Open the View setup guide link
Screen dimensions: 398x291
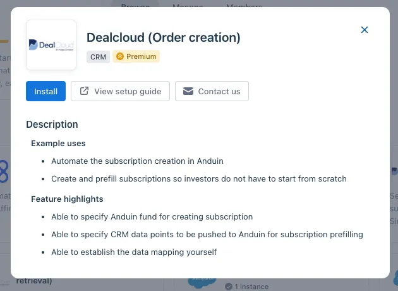pos(120,91)
